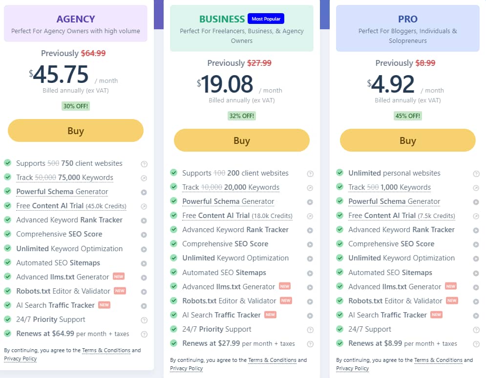Click the Buy button for the Business plan

click(x=242, y=140)
